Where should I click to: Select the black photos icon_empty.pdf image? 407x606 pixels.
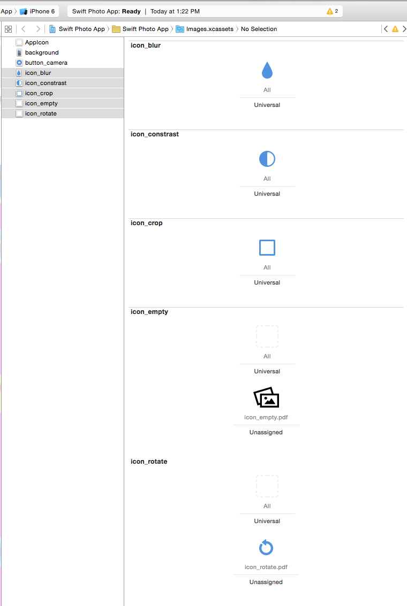tap(266, 397)
